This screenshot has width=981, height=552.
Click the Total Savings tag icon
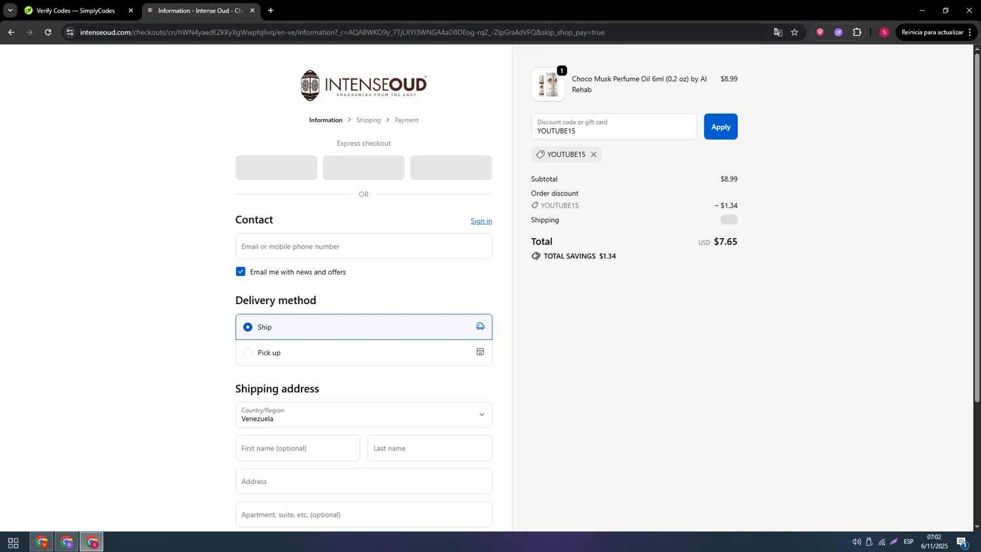(x=536, y=256)
